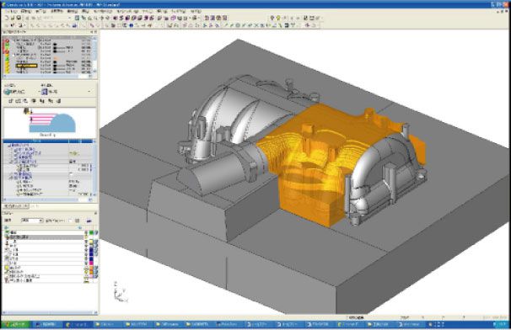
Task: Click the machining type globe icon
Action: 8,92
